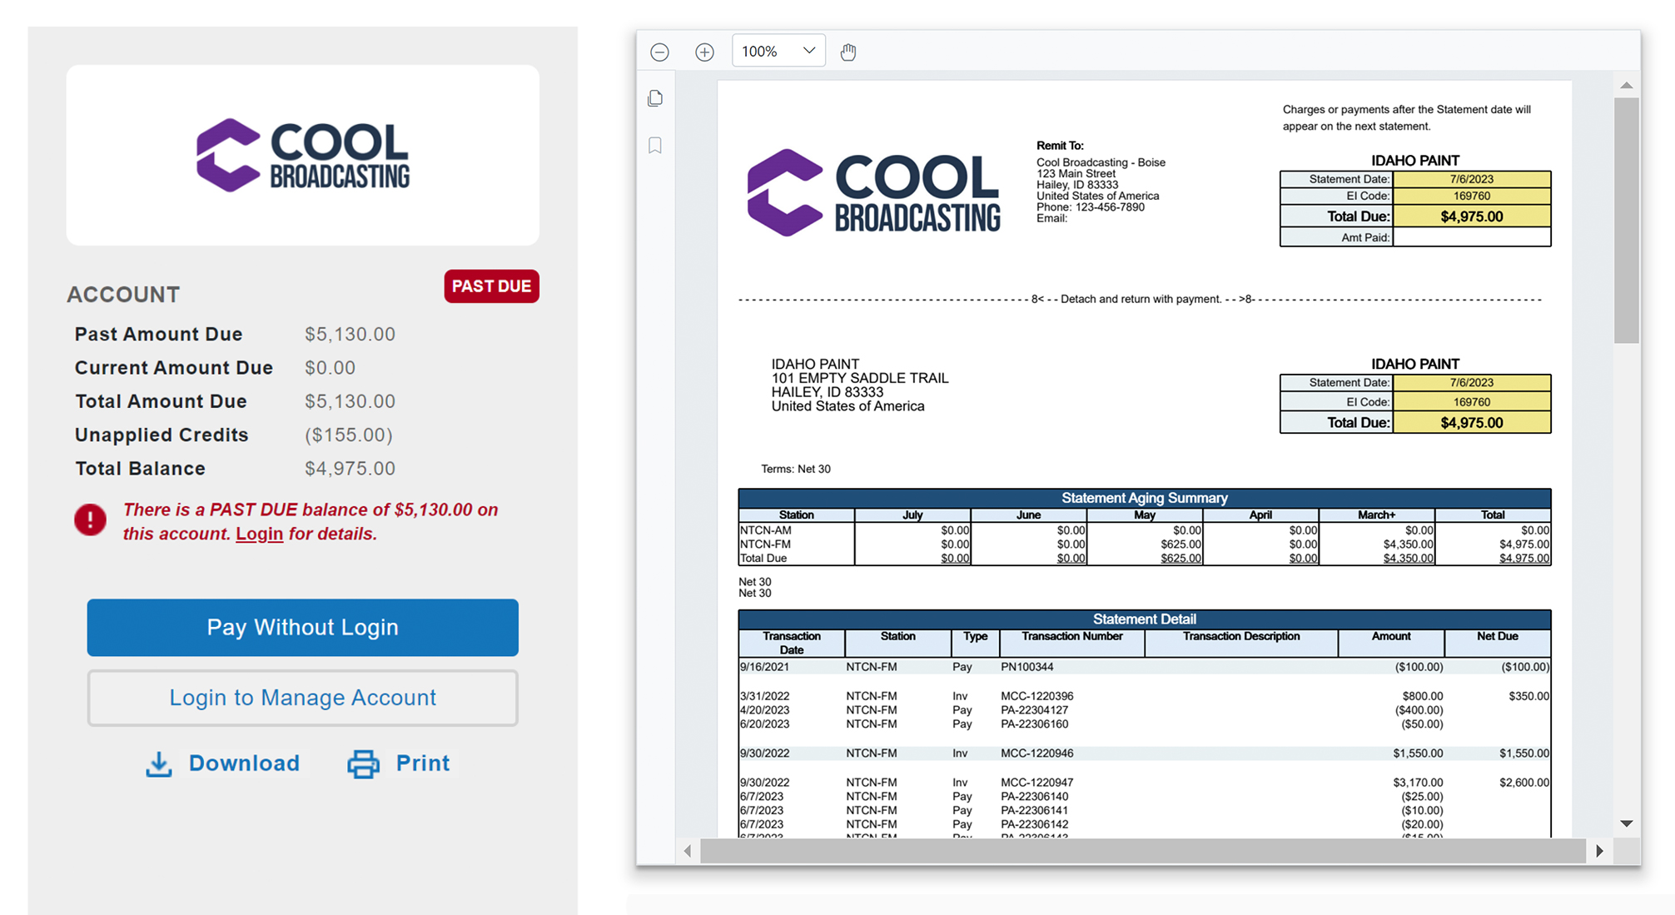Click the PAST DUE badge

tap(491, 286)
